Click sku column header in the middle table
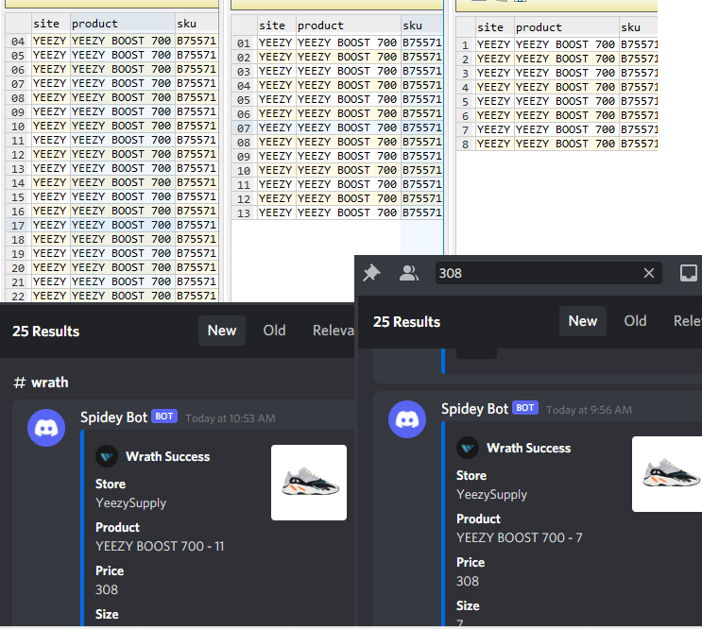Image resolution: width=702 pixels, height=629 pixels. point(421,25)
